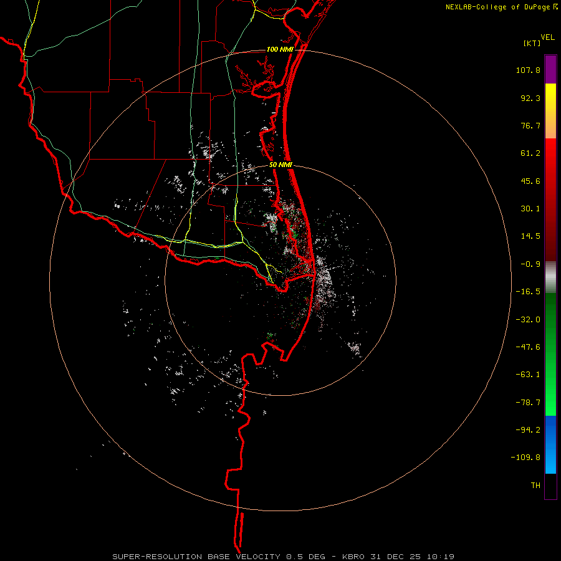Click the 30.1 legend value
The width and height of the screenshot is (561, 561).
530,209
